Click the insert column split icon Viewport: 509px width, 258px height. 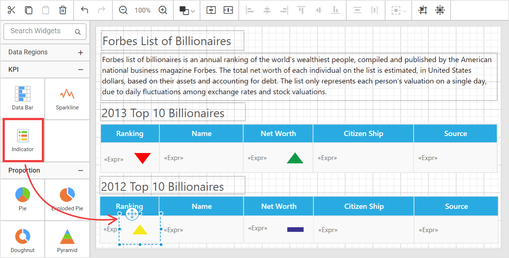[228, 10]
